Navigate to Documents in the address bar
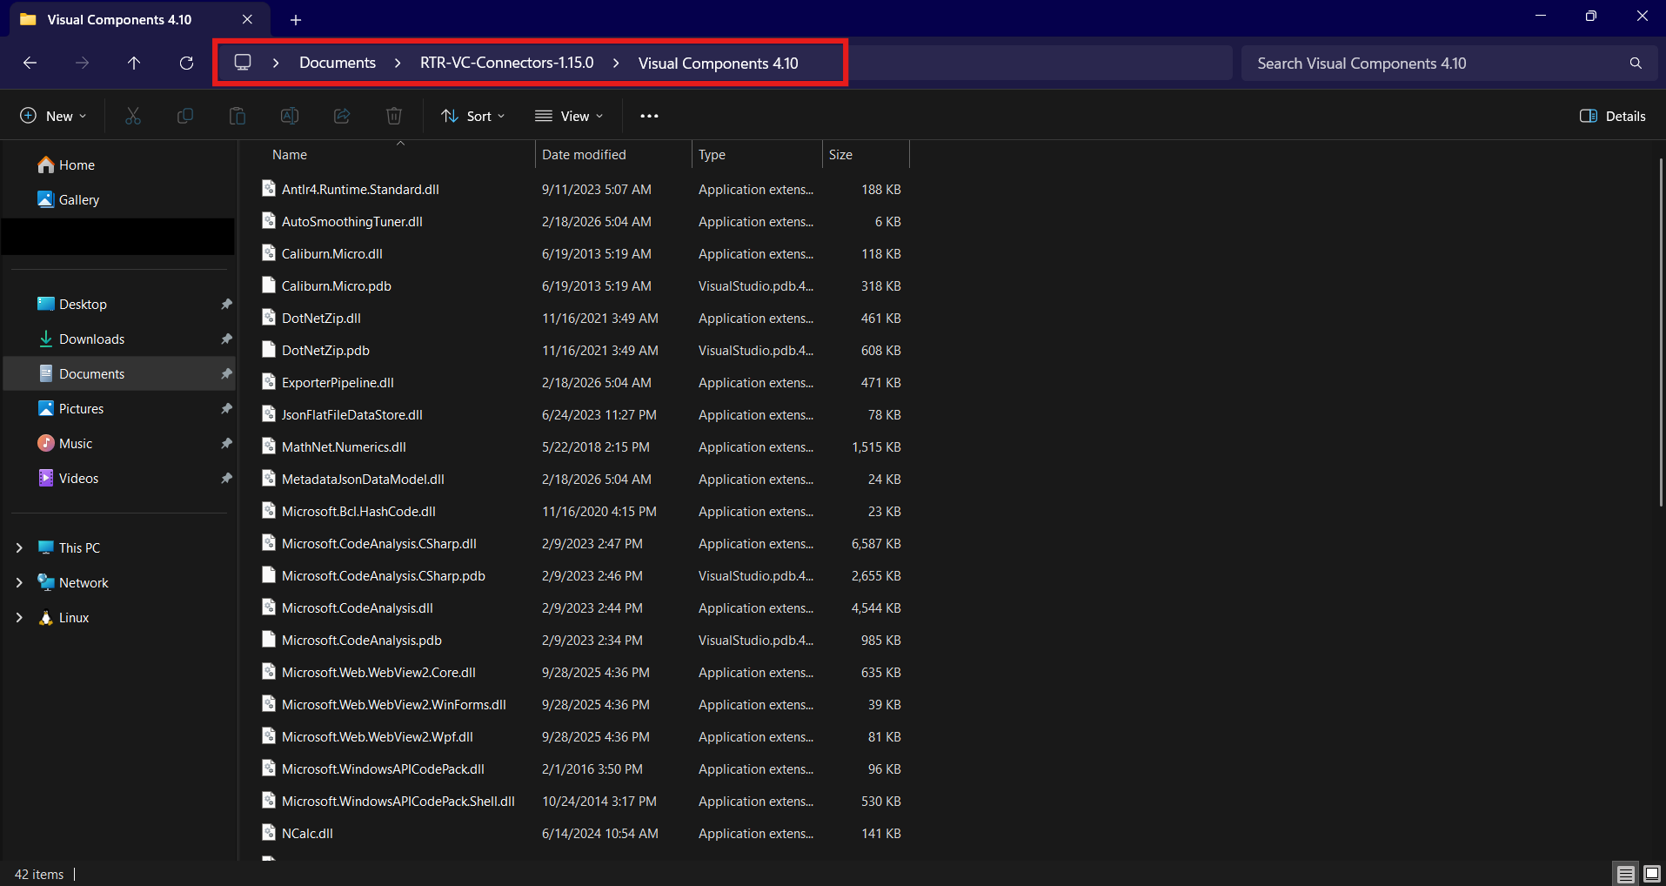The image size is (1666, 886). (338, 63)
